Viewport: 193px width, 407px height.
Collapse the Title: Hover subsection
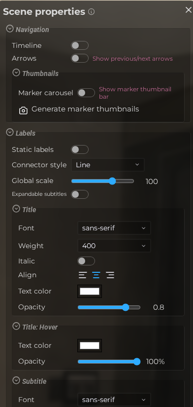point(16,326)
